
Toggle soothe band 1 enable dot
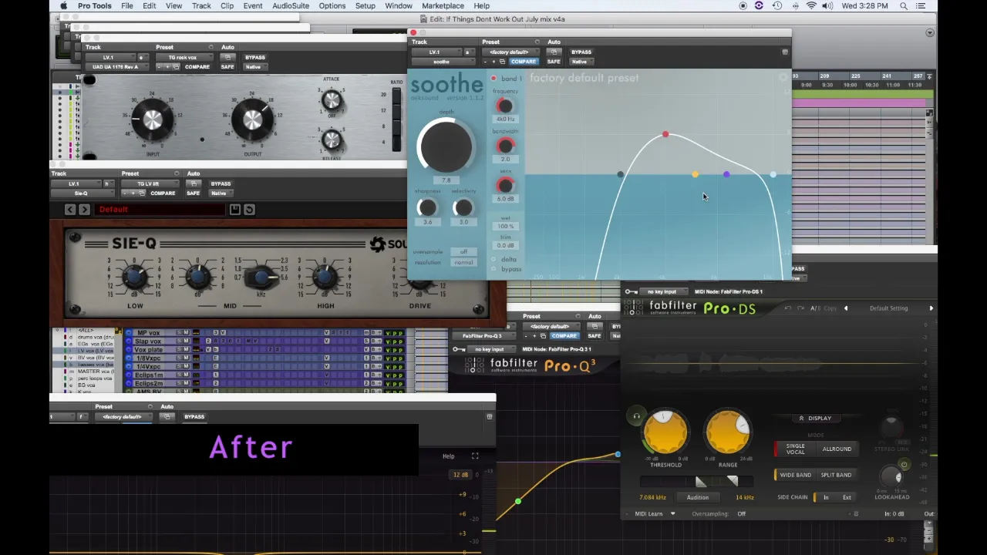click(493, 79)
